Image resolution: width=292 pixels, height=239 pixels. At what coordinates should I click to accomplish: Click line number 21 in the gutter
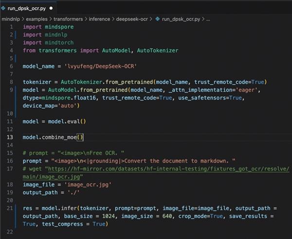pos(10,208)
